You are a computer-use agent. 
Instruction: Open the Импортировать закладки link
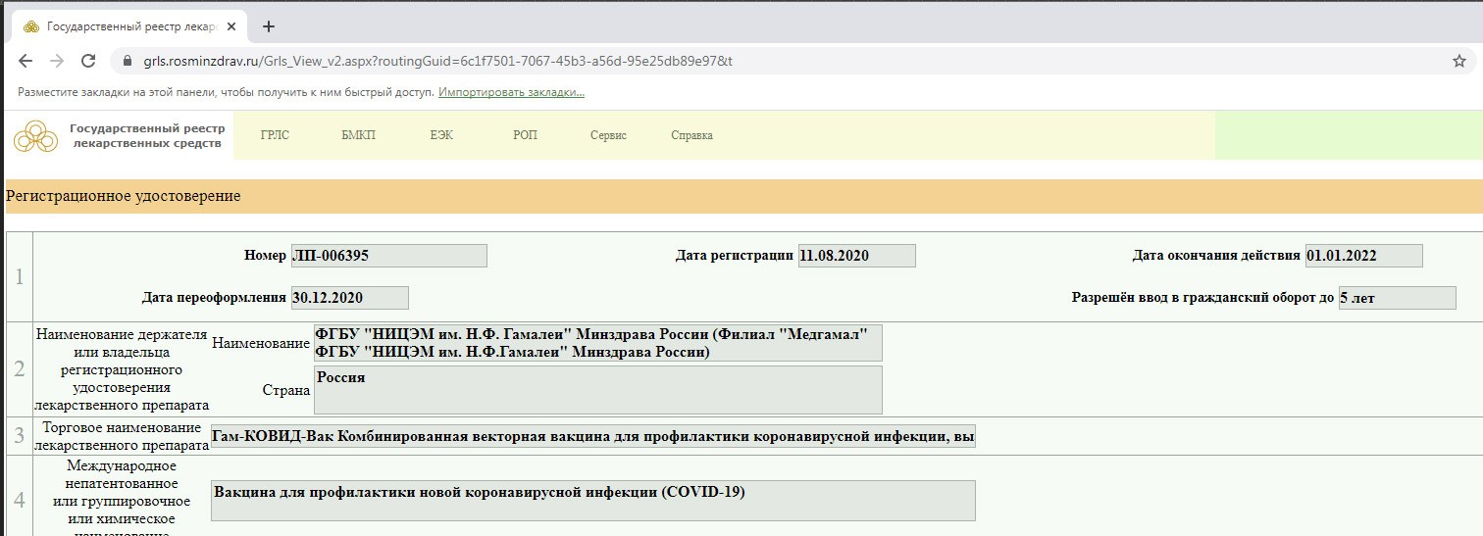(x=511, y=92)
